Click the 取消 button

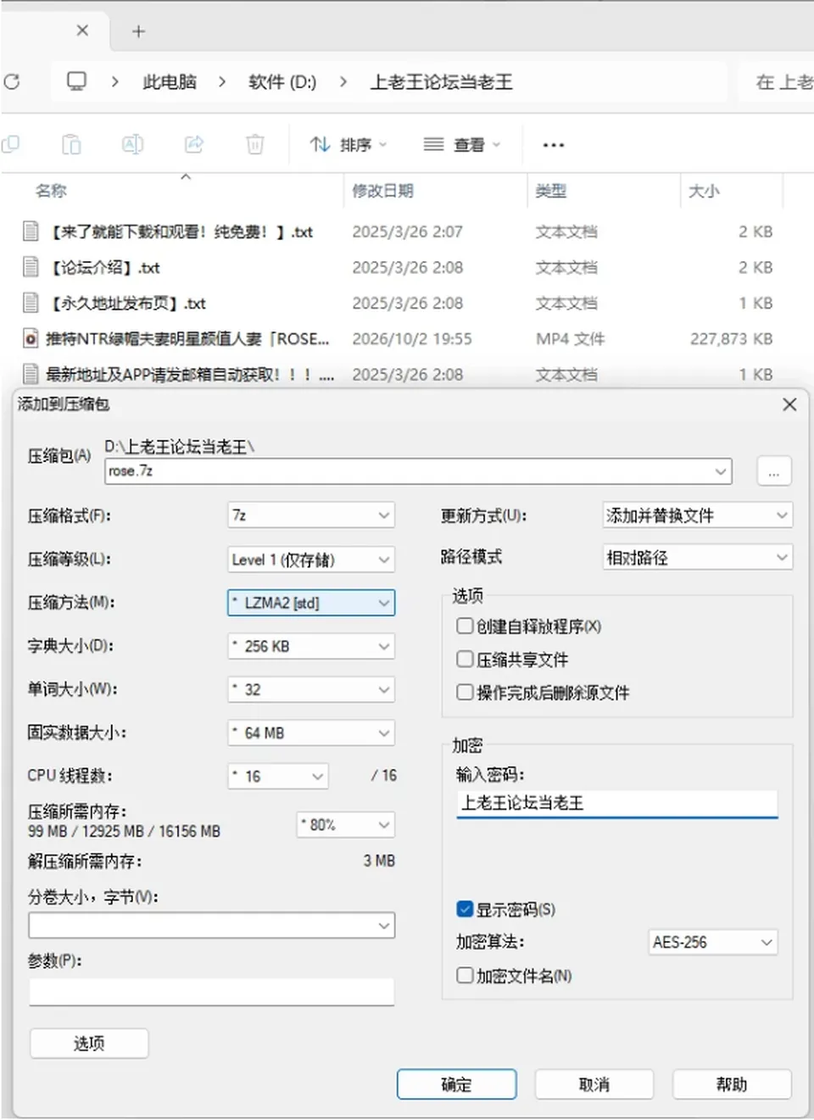(594, 1084)
